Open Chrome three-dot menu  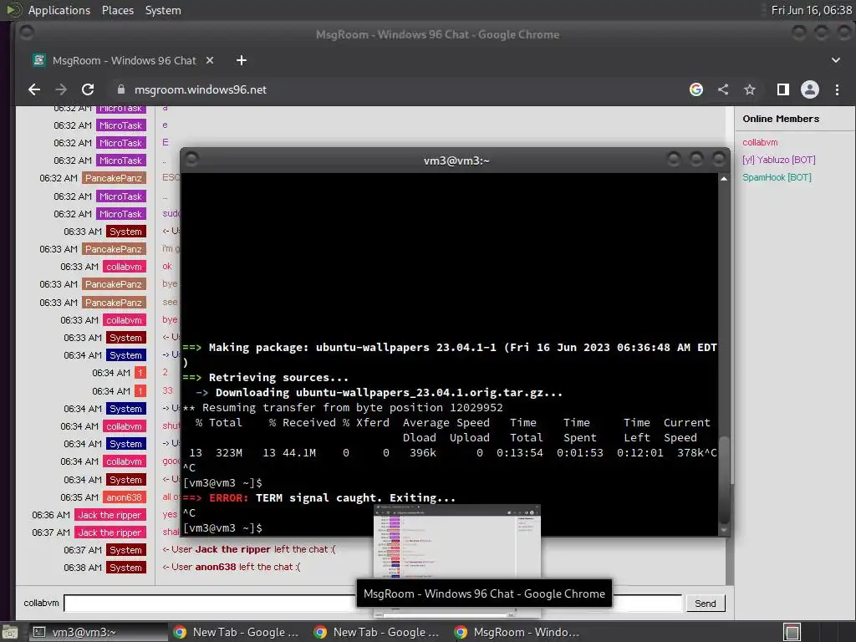coord(837,89)
